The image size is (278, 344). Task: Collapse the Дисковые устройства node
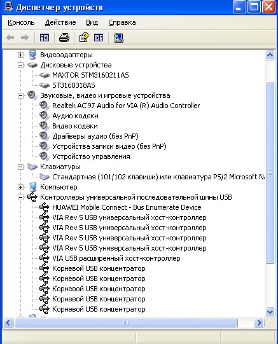[x=20, y=65]
